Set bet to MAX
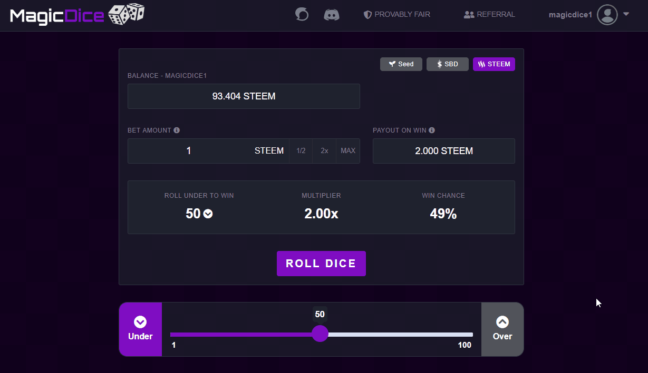648x373 pixels. 348,151
